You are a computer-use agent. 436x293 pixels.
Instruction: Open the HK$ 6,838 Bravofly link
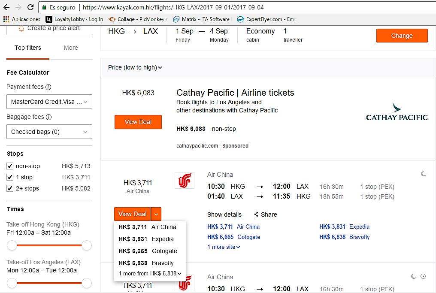344,237
